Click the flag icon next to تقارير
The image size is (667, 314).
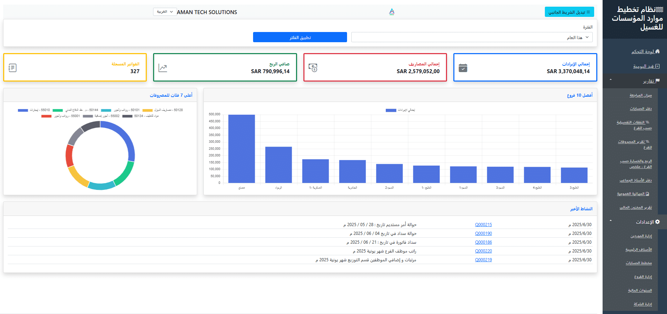coord(657,81)
